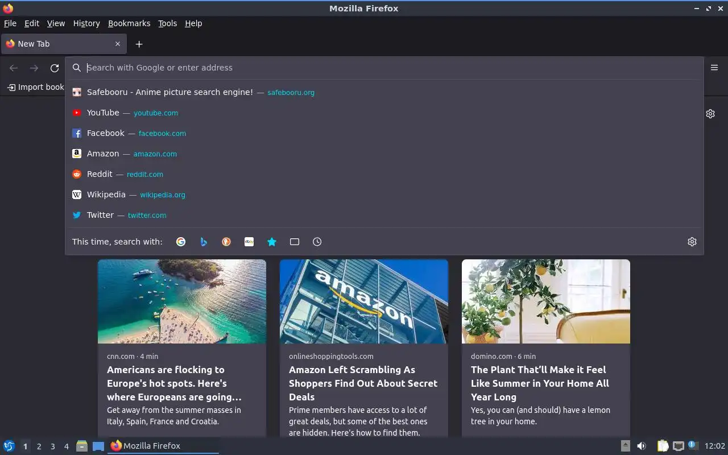This screenshot has width=728, height=455.
Task: Open the Help menu
Action: coord(193,23)
